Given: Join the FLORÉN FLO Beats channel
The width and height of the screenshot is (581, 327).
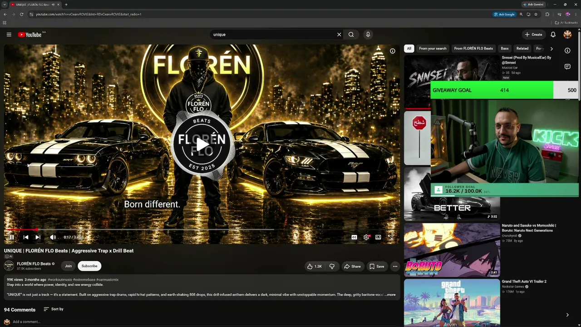Looking at the screenshot, I should click(x=68, y=266).
